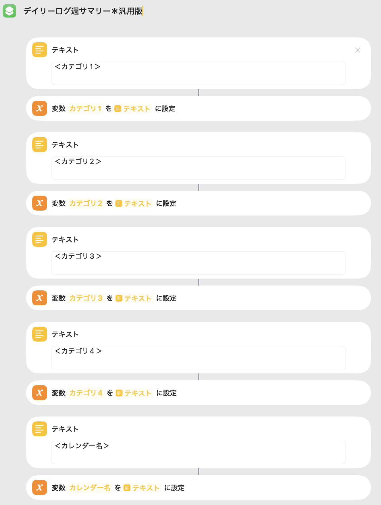
Task: Select the カテゴリ1 variable name token
Action: click(x=85, y=109)
